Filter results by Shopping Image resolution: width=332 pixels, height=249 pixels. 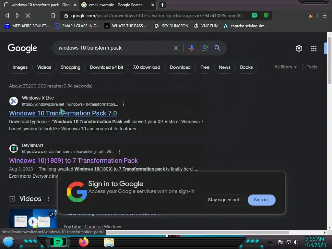pyautogui.click(x=70, y=67)
